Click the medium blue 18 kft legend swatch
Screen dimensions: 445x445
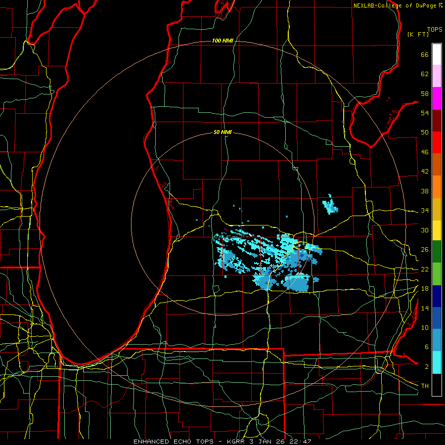(437, 318)
